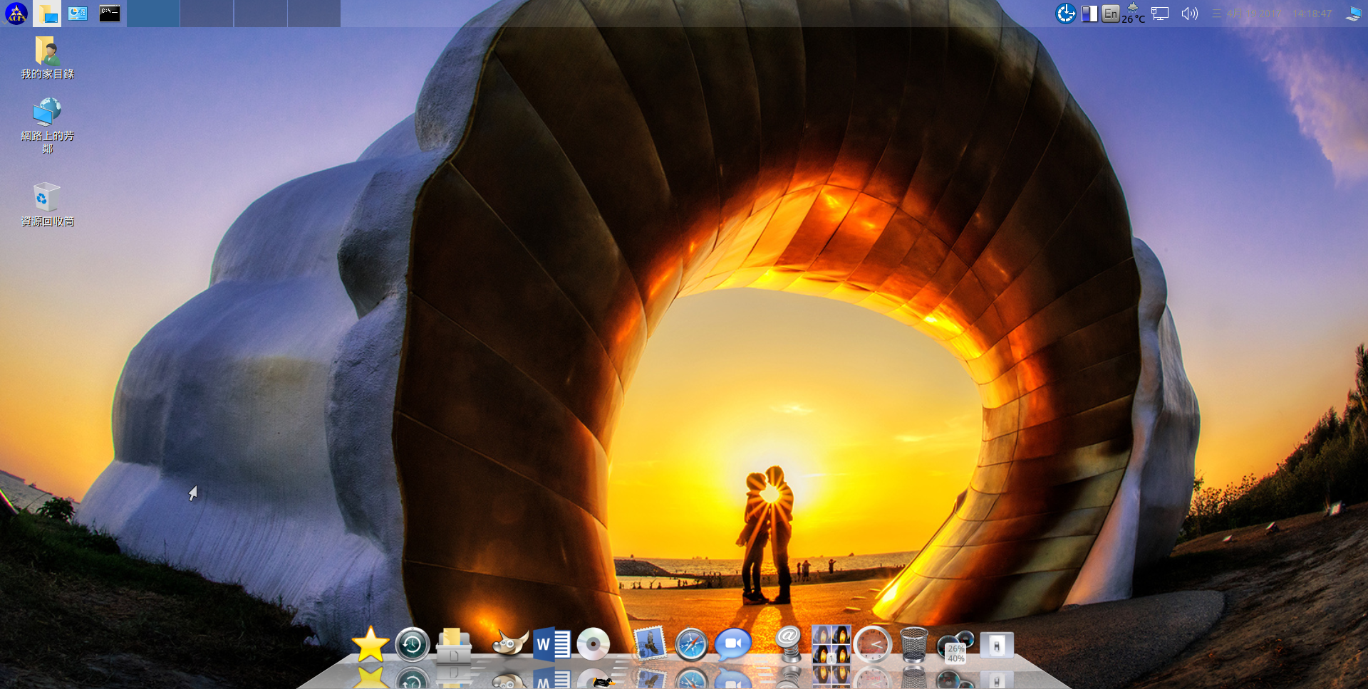
Task: Switch to the fourth virtual desktop in pager
Action: pyautogui.click(x=314, y=14)
